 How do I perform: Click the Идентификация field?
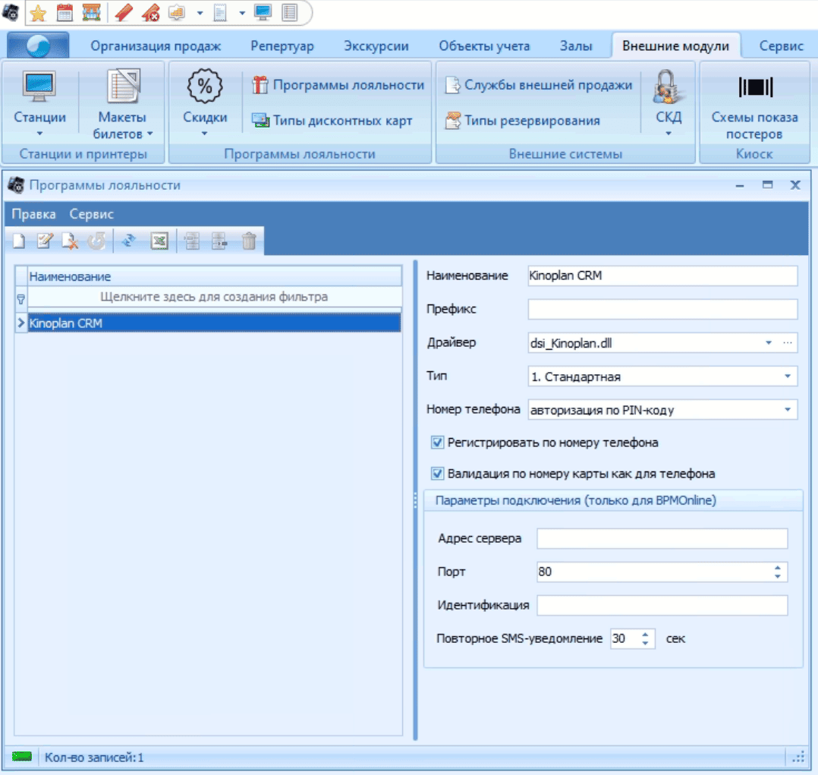tap(662, 605)
